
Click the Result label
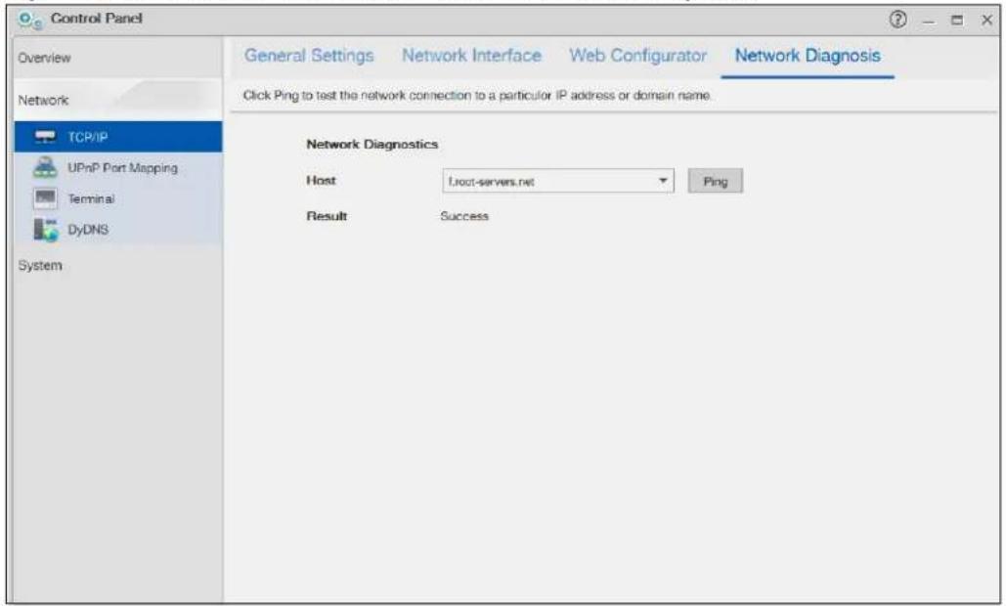(x=327, y=216)
